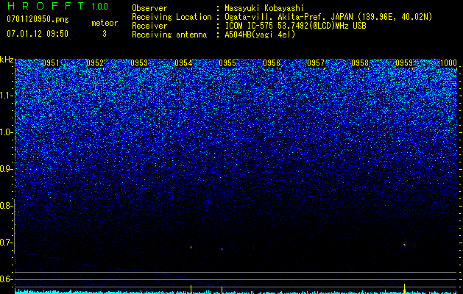Click the 0952 time marker
The height and width of the screenshot is (294, 463).
click(95, 63)
